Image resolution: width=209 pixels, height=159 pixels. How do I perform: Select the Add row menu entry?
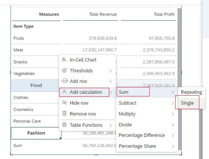click(87, 81)
